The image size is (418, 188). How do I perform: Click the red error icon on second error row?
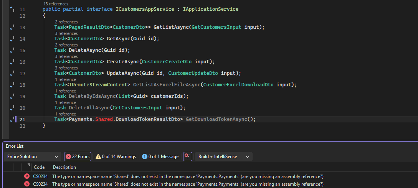tap(27, 184)
